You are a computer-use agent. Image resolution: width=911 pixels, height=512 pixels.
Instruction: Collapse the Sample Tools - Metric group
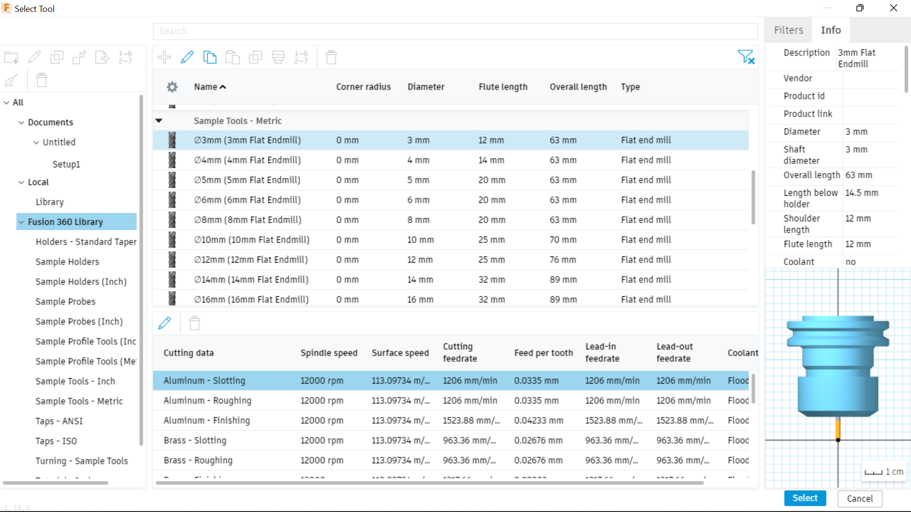158,120
